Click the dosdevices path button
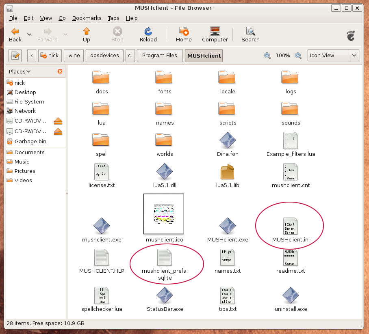Image resolution: width=369 pixels, height=334 pixels. point(105,56)
